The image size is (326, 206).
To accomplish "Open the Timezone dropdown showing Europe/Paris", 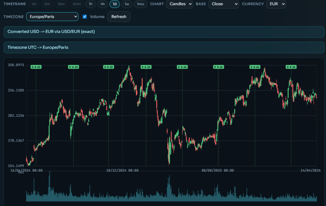I will 52,17.
